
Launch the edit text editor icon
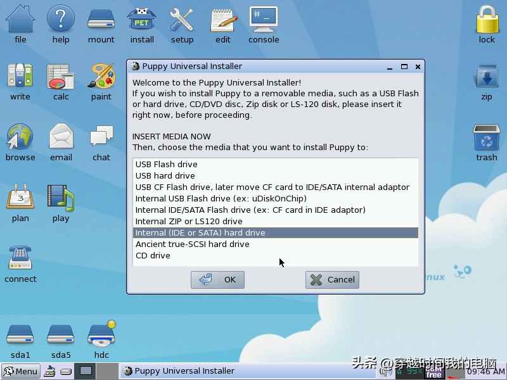(223, 20)
